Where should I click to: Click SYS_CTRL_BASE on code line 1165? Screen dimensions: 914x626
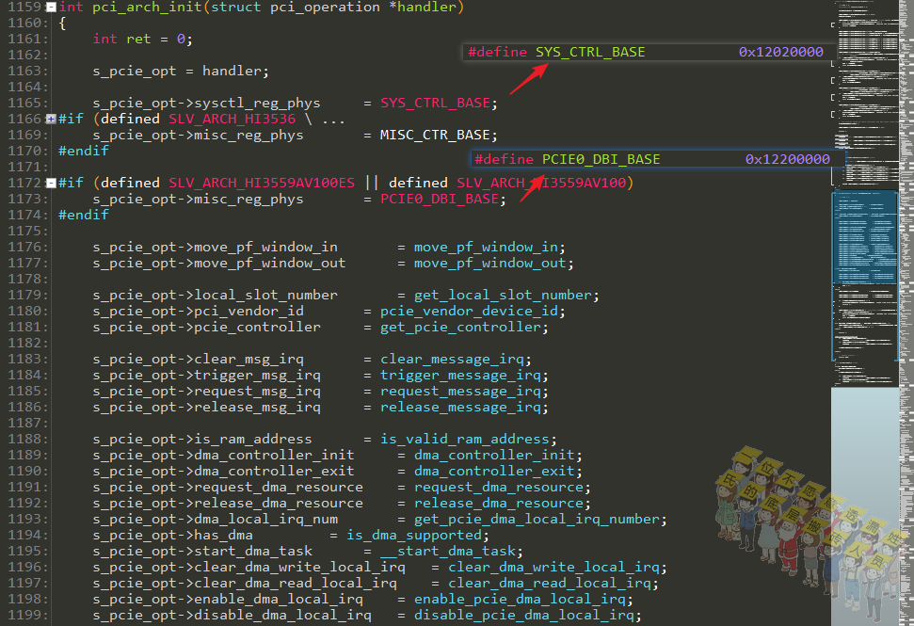pos(436,104)
